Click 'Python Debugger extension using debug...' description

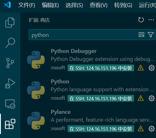pos(102,59)
